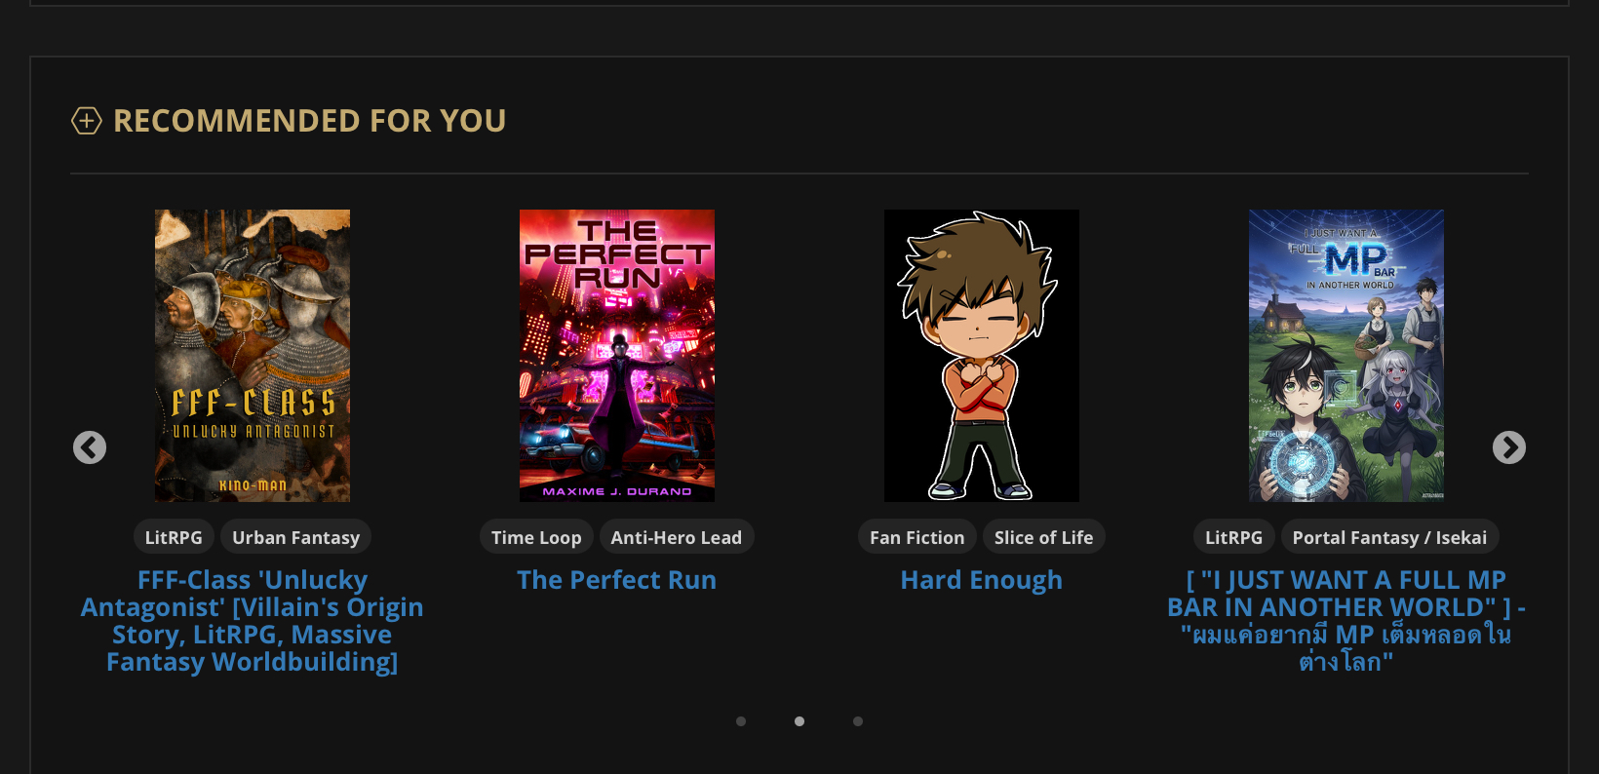Image resolution: width=1599 pixels, height=774 pixels.
Task: Select the Anti-Hero Lead tag
Action: [676, 537]
